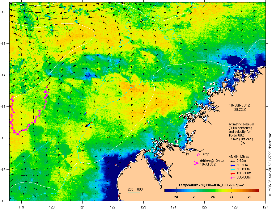Click the latitude axis label "-17"
This screenshot has height=210, width=272.
3,169
